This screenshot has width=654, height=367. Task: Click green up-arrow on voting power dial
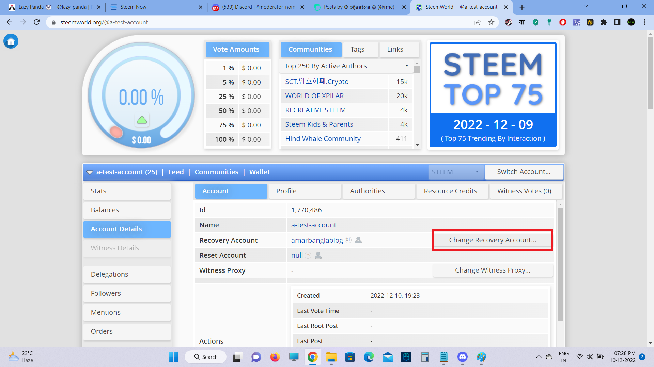[x=142, y=120]
